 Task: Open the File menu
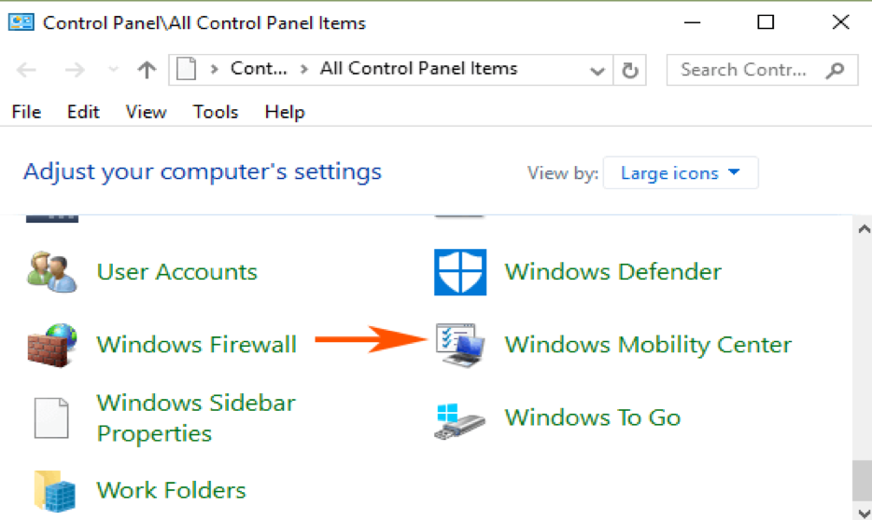coord(26,112)
